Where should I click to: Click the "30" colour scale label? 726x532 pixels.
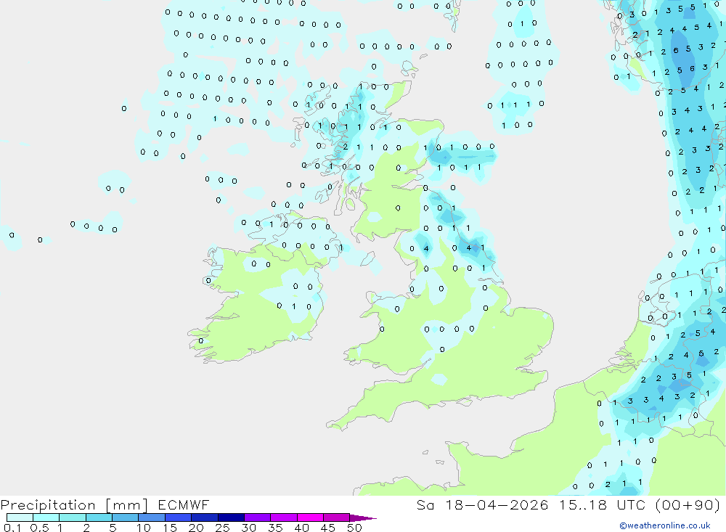click(x=248, y=528)
